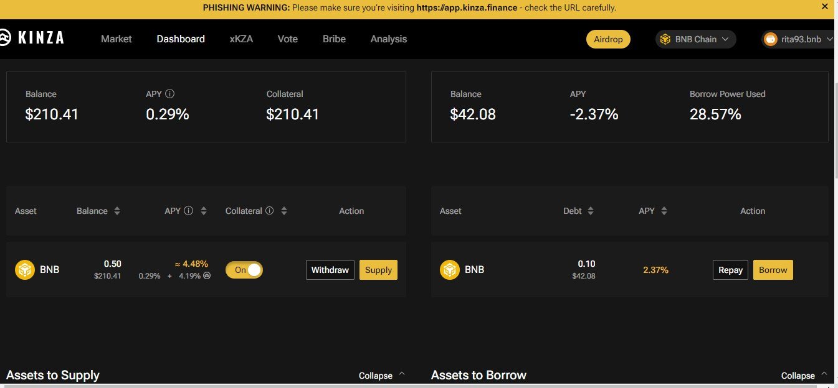Click the Kinza logo icon
This screenshot has height=388, width=838.
[4, 38]
